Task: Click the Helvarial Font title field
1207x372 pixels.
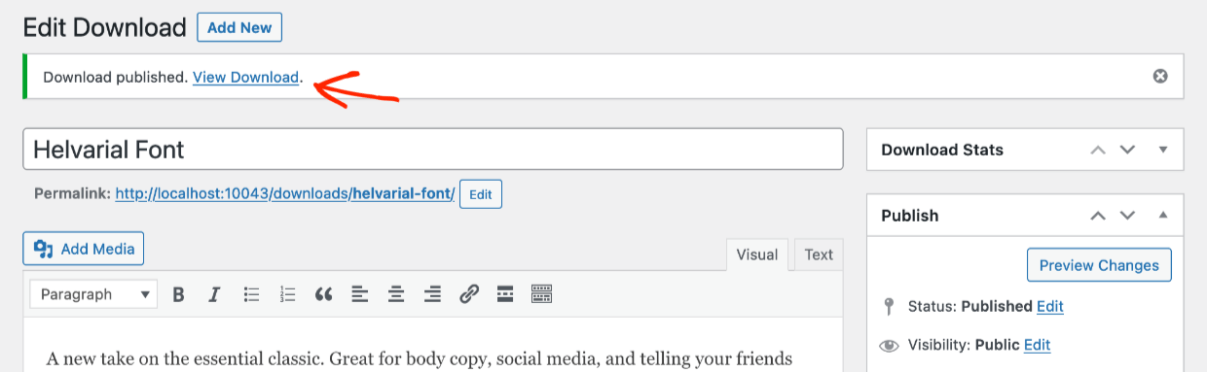Action: (x=433, y=150)
